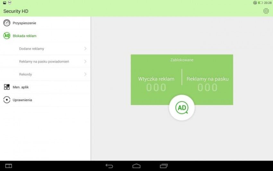This screenshot has width=273, height=171.
Task: Open the Rekordy entry
Action: 45,74
